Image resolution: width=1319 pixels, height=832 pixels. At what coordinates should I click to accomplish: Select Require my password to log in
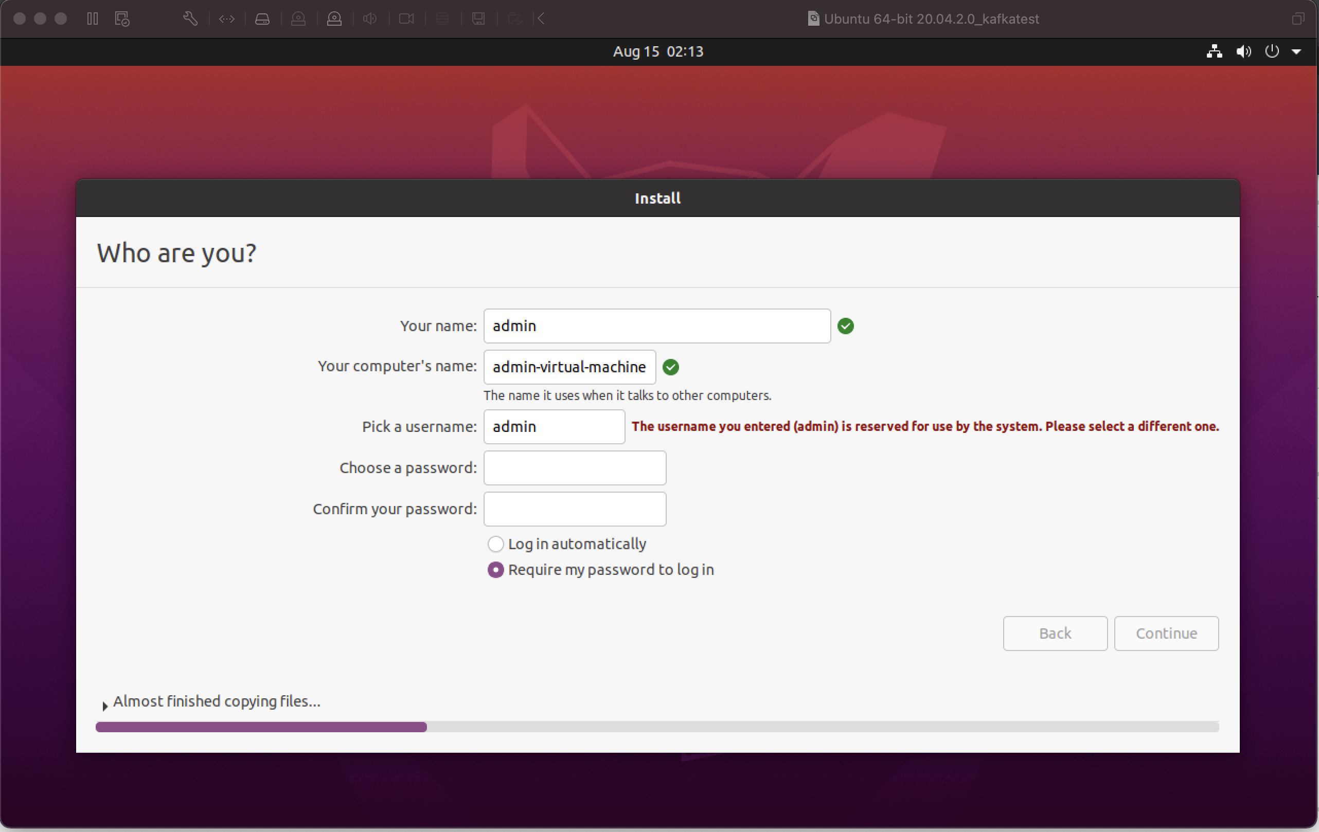point(496,570)
